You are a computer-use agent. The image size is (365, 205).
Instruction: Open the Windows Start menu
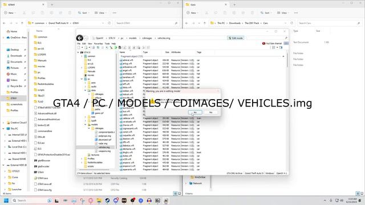click(6, 200)
